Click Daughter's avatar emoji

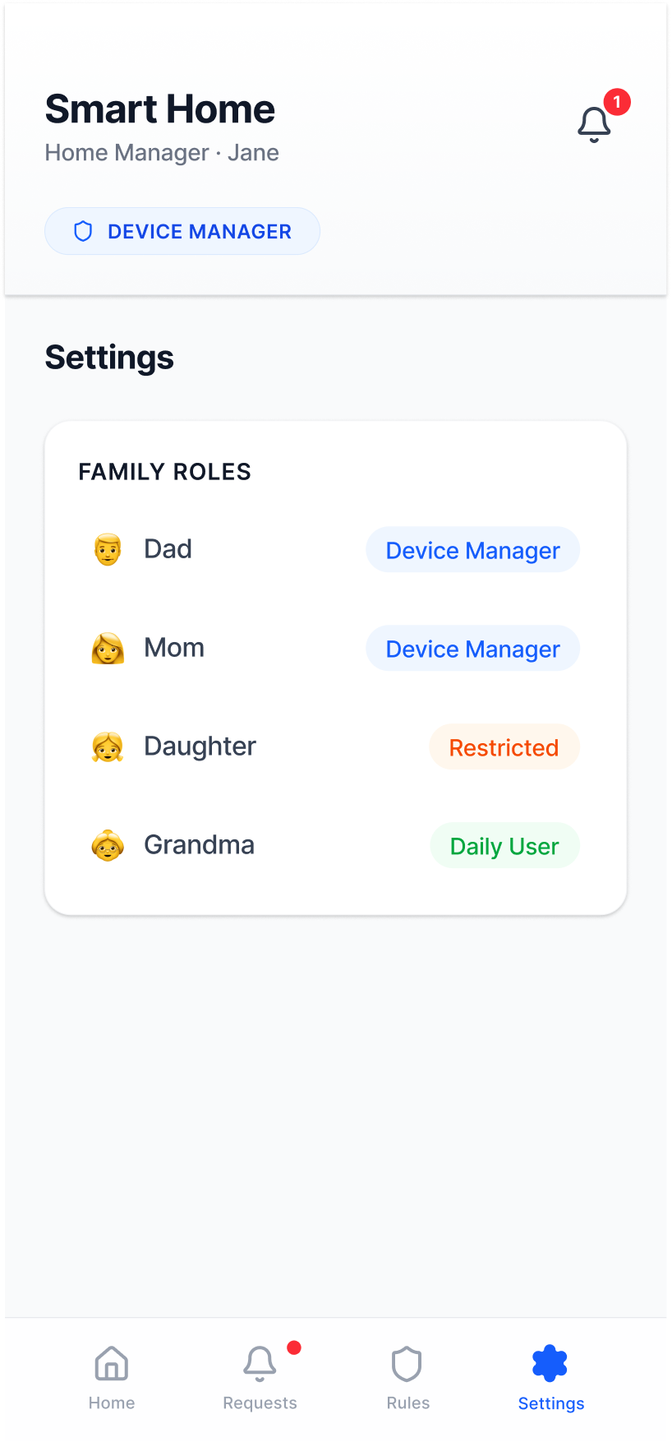108,746
